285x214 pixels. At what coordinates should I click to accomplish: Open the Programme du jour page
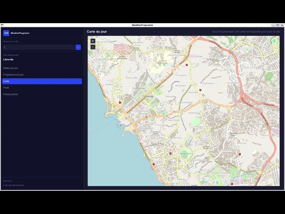coord(42,74)
